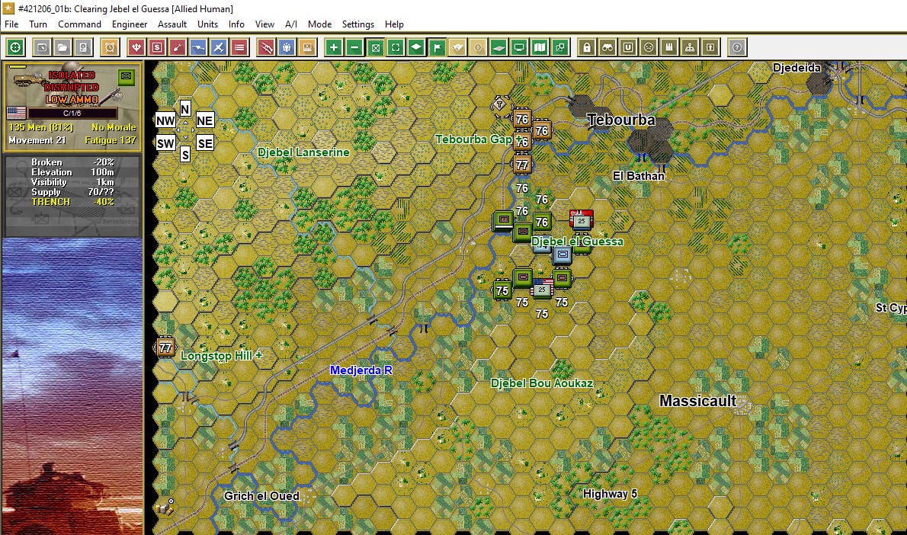Image resolution: width=907 pixels, height=535 pixels.
Task: Expand the A/I dropdown menu
Action: [291, 24]
